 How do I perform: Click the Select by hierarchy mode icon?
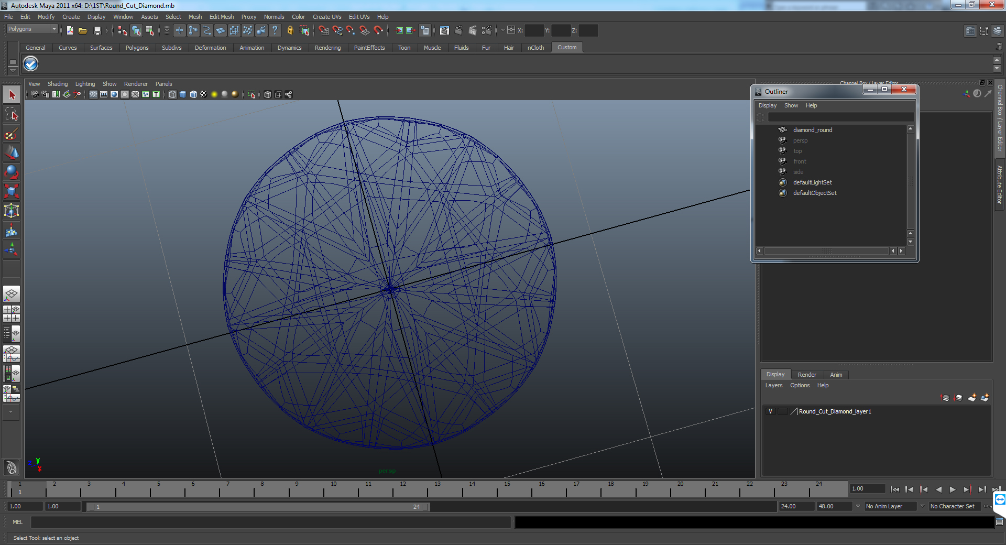coord(122,30)
